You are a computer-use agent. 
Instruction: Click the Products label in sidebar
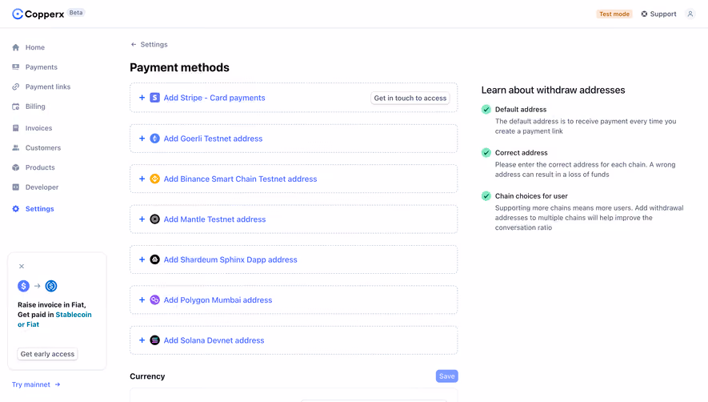coord(40,167)
